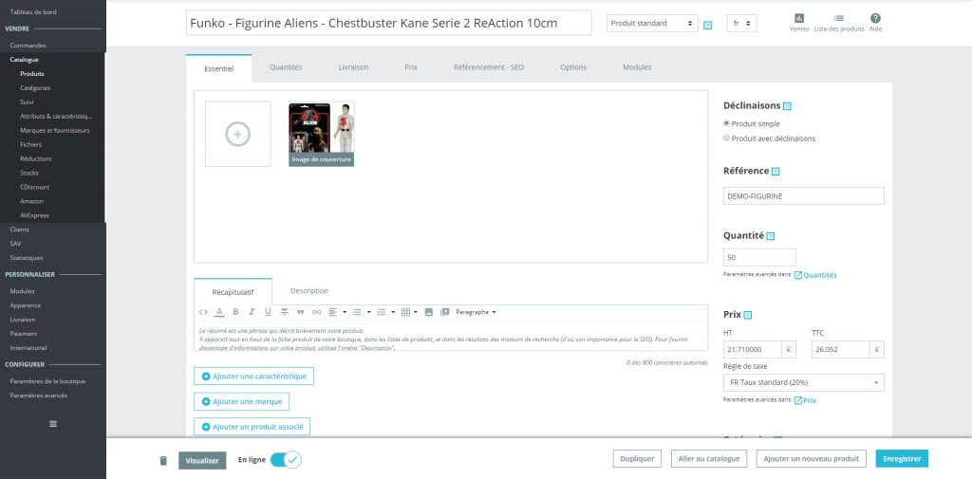Viewport: 972px width, 479px height.
Task: Click the Quantité input field
Action: point(759,257)
